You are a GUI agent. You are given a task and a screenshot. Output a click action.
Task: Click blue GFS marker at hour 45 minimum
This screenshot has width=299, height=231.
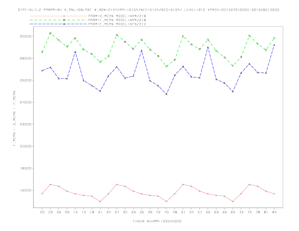(x=166, y=94)
